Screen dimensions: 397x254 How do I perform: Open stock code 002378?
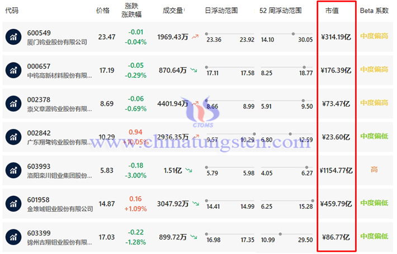click(x=39, y=99)
